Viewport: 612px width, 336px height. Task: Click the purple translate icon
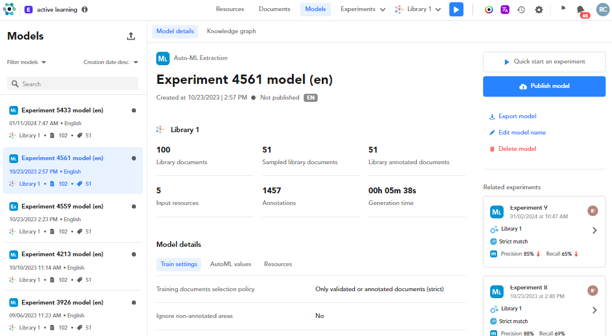505,9
